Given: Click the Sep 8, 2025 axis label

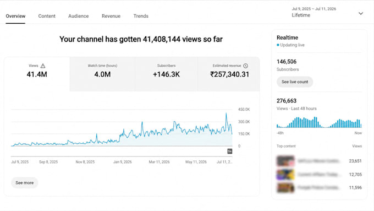Looking at the screenshot, I should point(48,162).
